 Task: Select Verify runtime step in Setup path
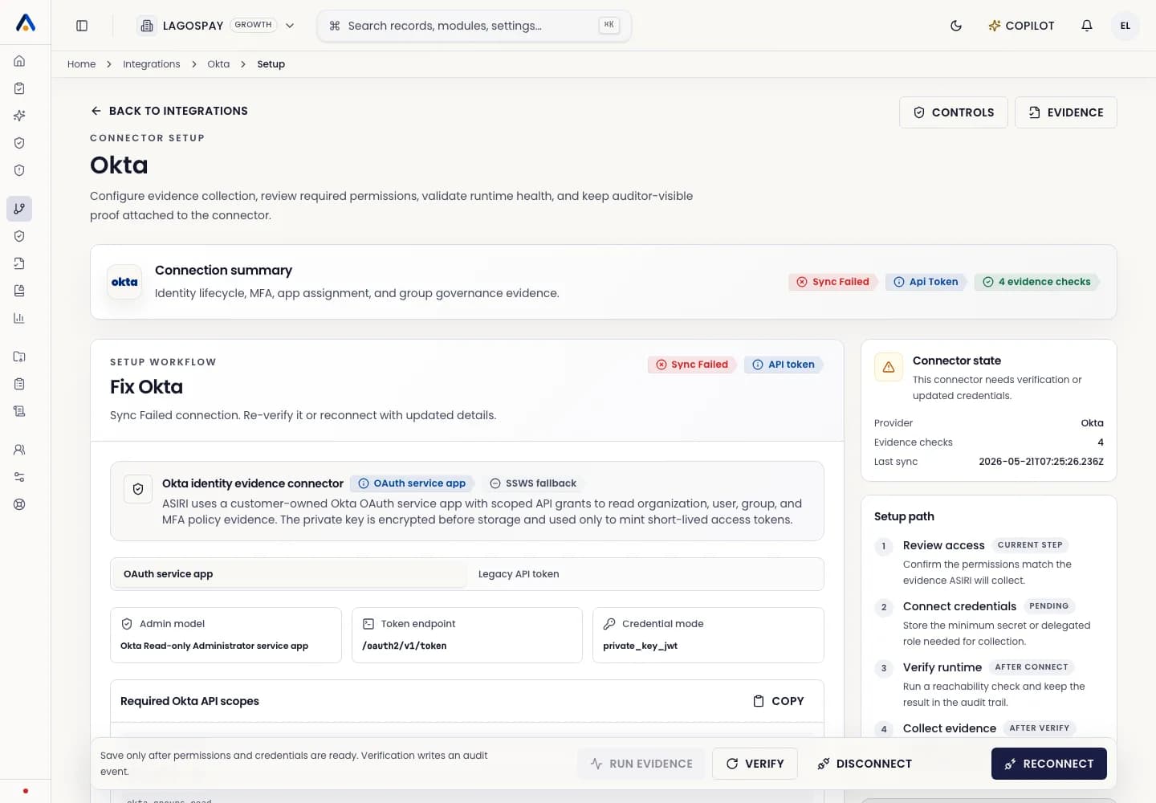(x=989, y=683)
